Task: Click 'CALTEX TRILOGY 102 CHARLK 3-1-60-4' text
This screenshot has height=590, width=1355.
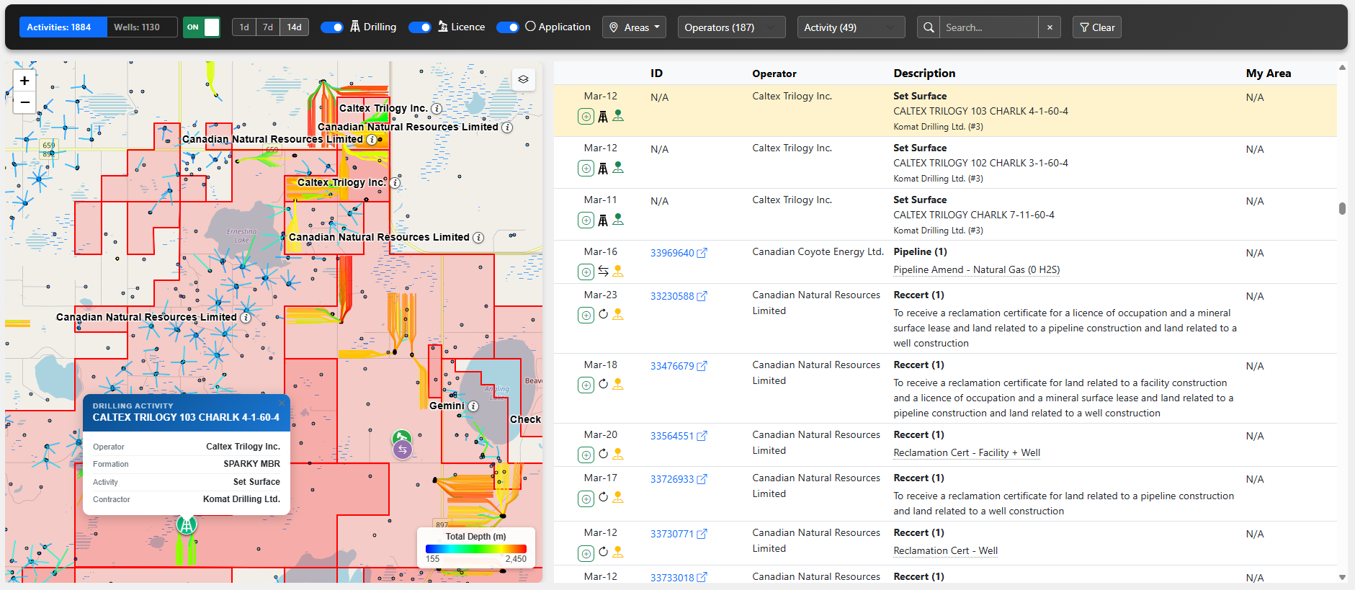Action: (980, 163)
